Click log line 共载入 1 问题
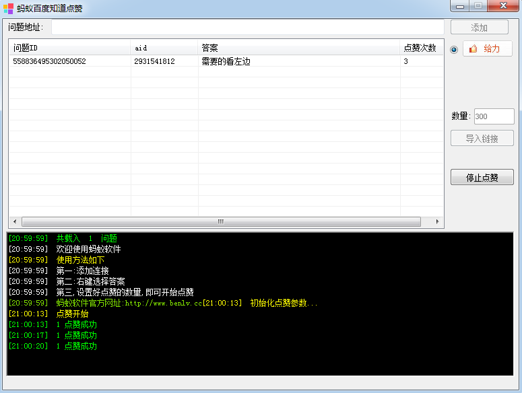The width and height of the screenshot is (522, 393). coord(63,238)
